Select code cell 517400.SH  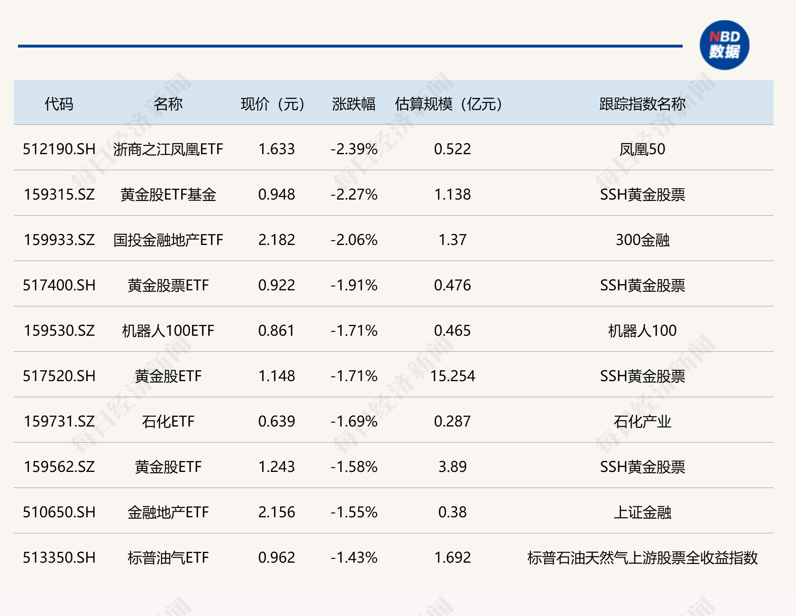[x=59, y=285]
